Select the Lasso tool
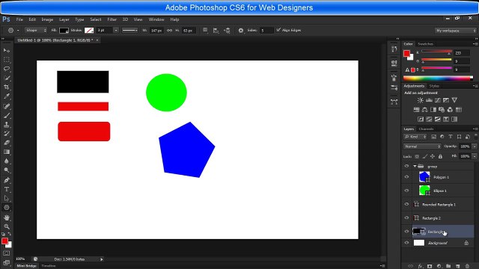 pyautogui.click(x=7, y=69)
